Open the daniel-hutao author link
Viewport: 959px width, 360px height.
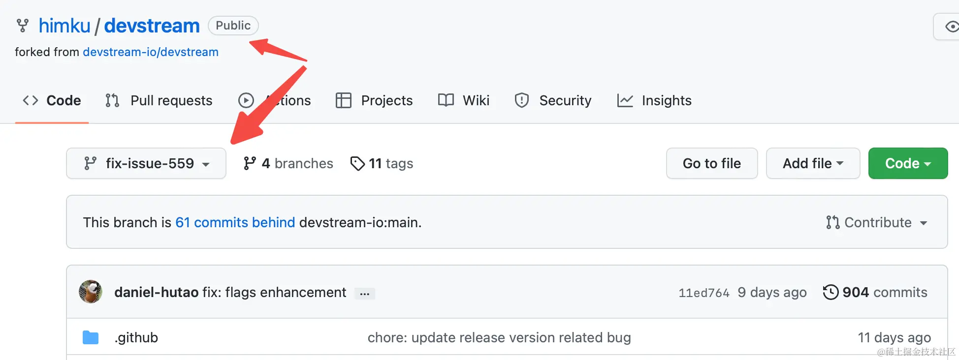tap(156, 292)
